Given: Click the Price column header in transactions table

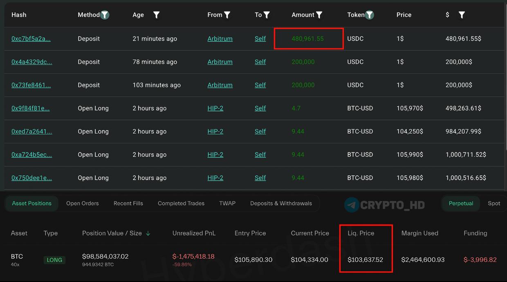Looking at the screenshot, I should 404,15.
